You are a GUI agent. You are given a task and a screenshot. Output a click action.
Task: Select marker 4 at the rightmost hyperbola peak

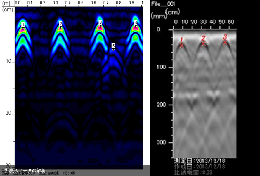(x=136, y=23)
